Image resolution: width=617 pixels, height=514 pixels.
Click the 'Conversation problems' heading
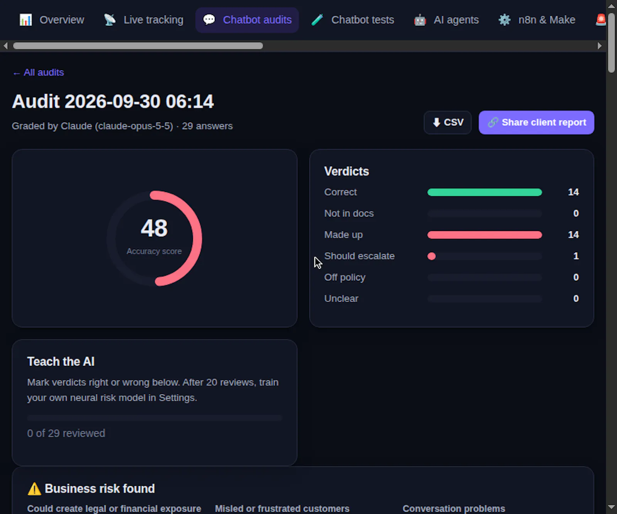454,509
